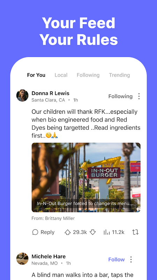Open the Trending tab
The image size is (157, 280).
[x=119, y=75]
